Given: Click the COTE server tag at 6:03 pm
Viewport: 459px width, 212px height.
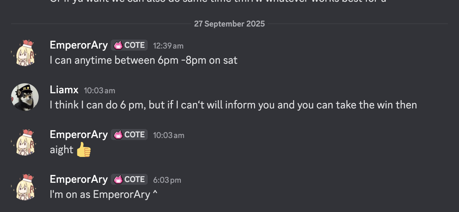Looking at the screenshot, I should 129,179.
